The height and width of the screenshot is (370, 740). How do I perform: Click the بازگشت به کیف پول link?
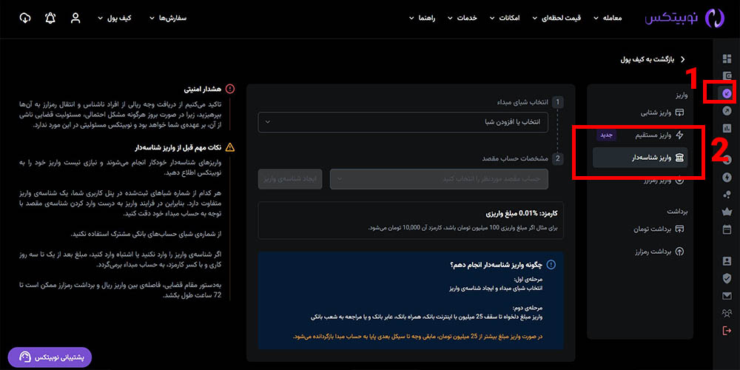(x=647, y=59)
